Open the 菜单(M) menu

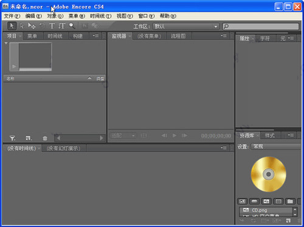coord(77,16)
